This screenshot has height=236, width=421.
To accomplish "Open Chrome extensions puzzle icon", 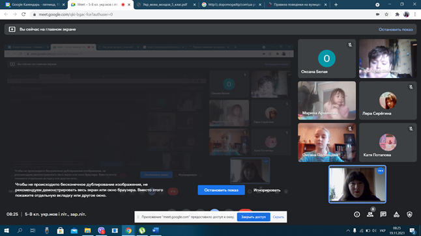I will tap(398, 14).
